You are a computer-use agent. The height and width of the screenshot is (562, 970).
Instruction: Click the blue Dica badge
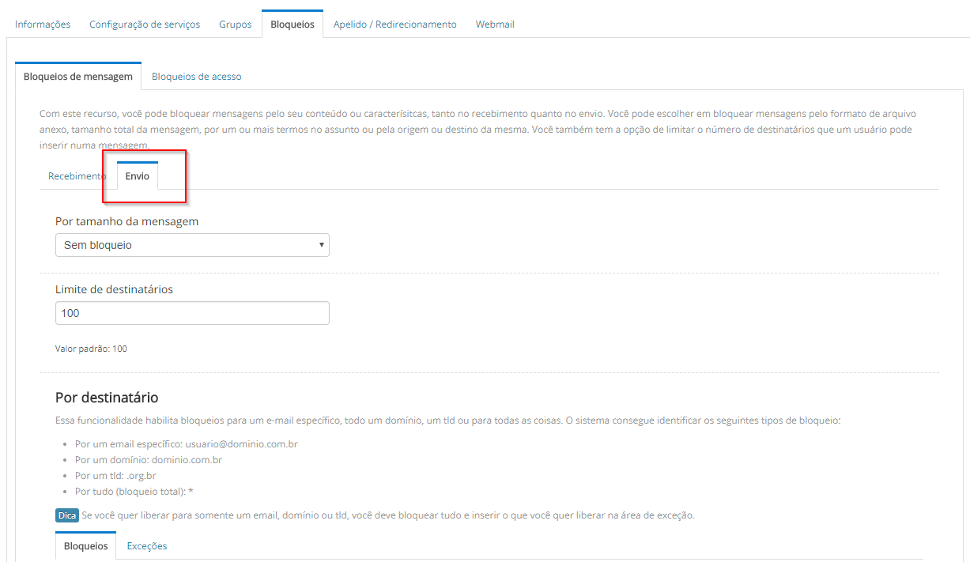66,515
